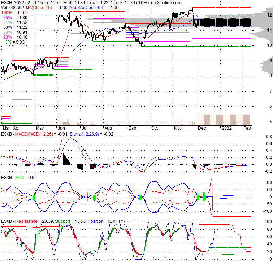Screen dimensions: 273x262
Task: Click the Jun label on the time axis
Action: (x=61, y=128)
